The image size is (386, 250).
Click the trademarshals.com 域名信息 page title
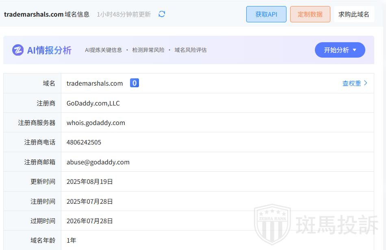(x=47, y=14)
